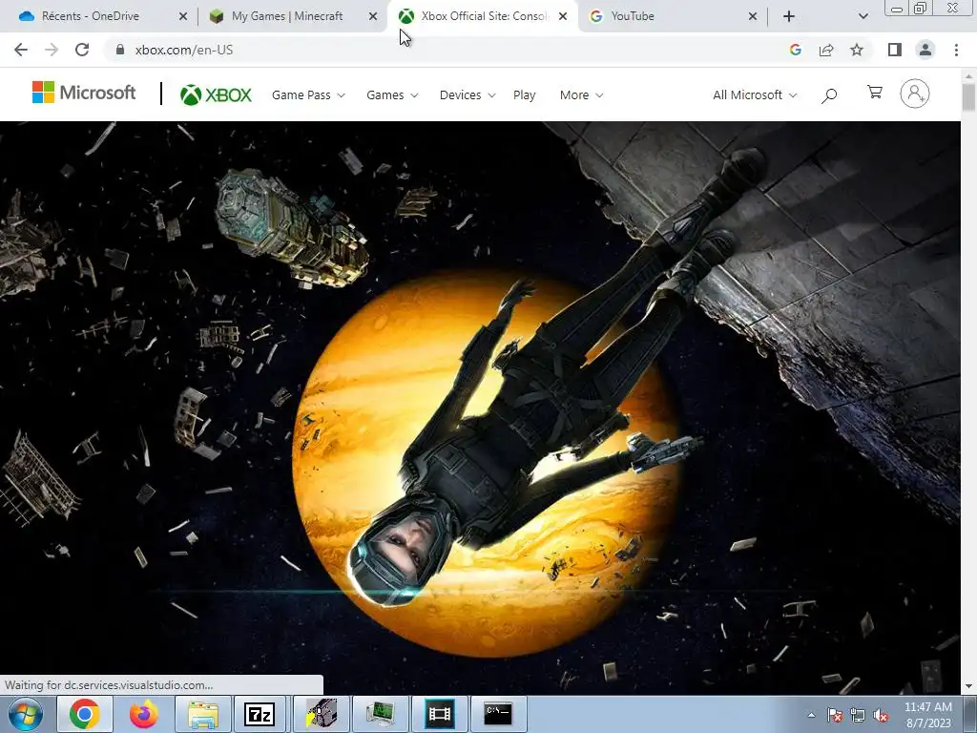Viewport: 977px width, 733px height.
Task: Click the Xbox logo
Action: (216, 94)
